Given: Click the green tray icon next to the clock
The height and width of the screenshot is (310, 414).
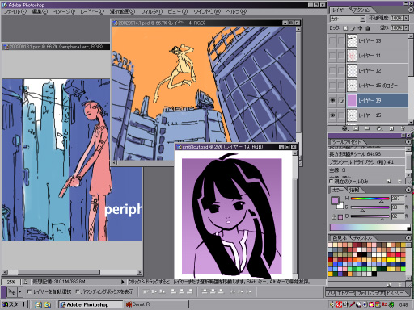Looking at the screenshot, I should (x=391, y=304).
